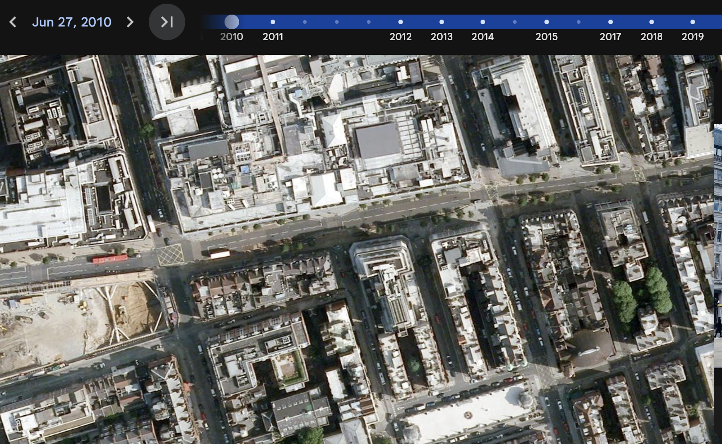Skip to the latest imagery button

pos(167,22)
